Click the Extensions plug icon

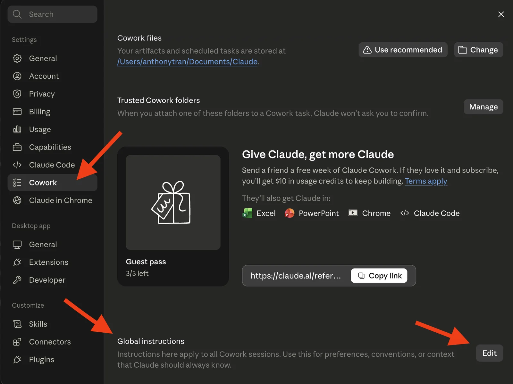pyautogui.click(x=17, y=262)
